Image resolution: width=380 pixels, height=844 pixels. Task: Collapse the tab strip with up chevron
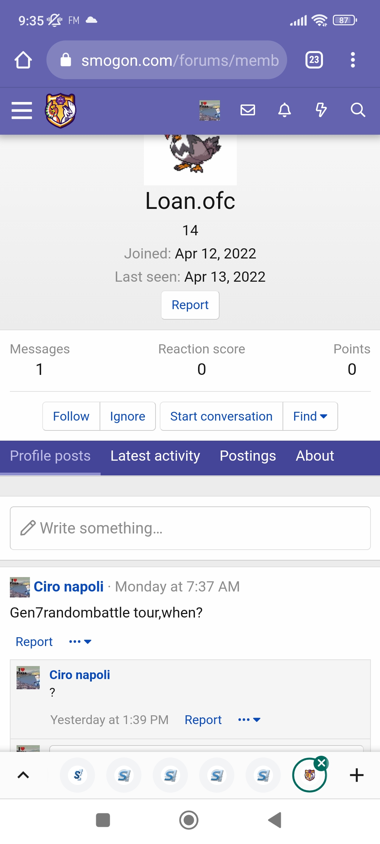(23, 775)
